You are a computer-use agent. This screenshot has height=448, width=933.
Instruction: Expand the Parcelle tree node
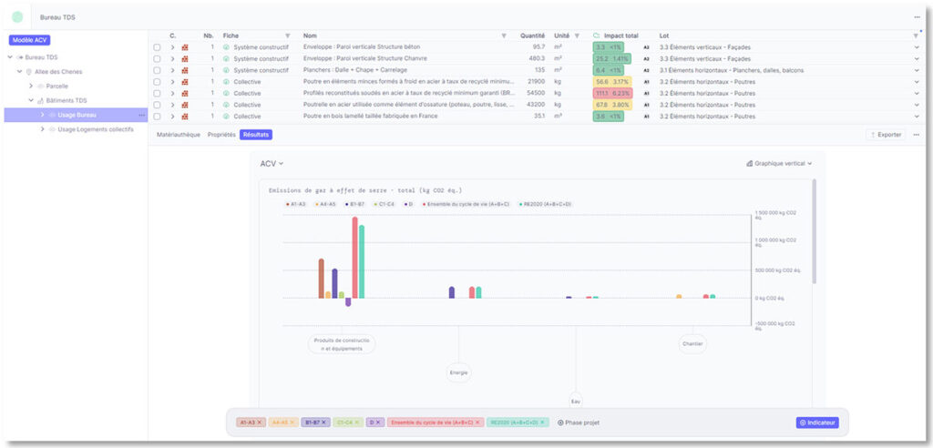pyautogui.click(x=31, y=86)
